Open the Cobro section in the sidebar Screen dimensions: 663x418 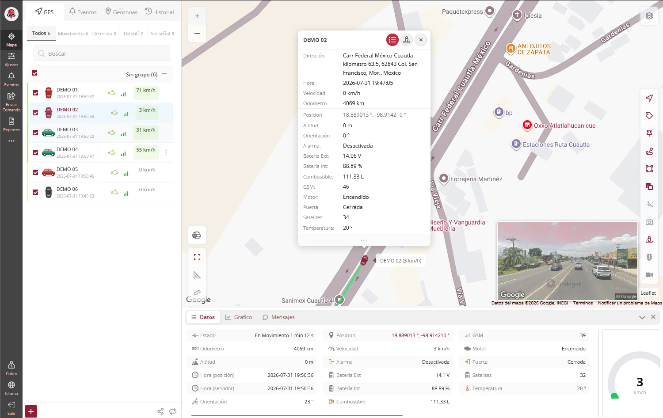click(11, 369)
